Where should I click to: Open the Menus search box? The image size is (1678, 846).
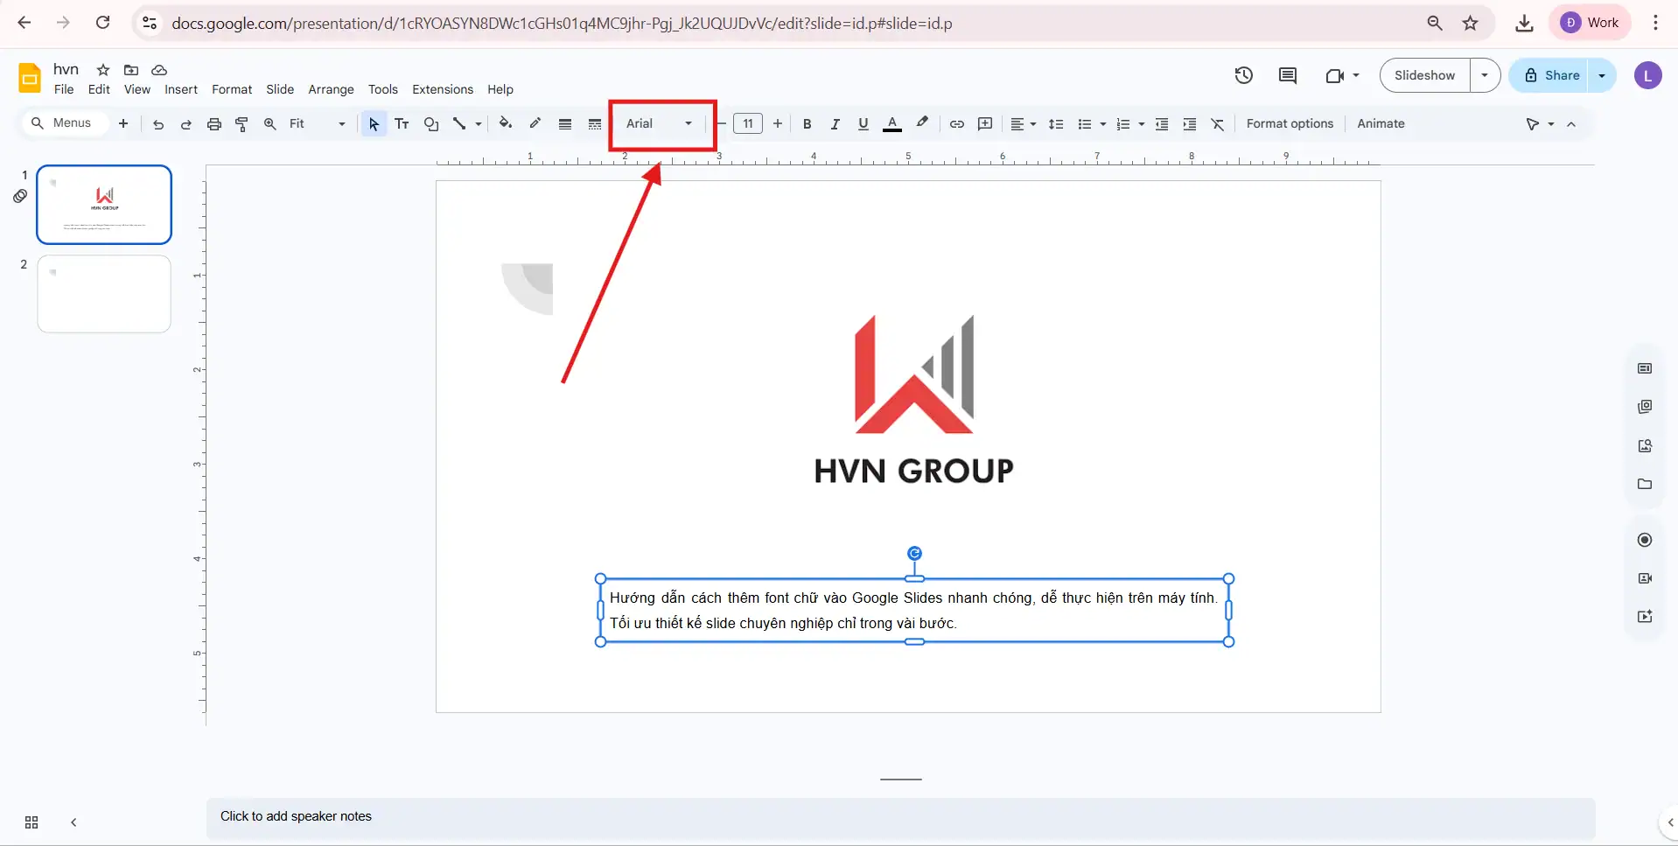coord(64,122)
